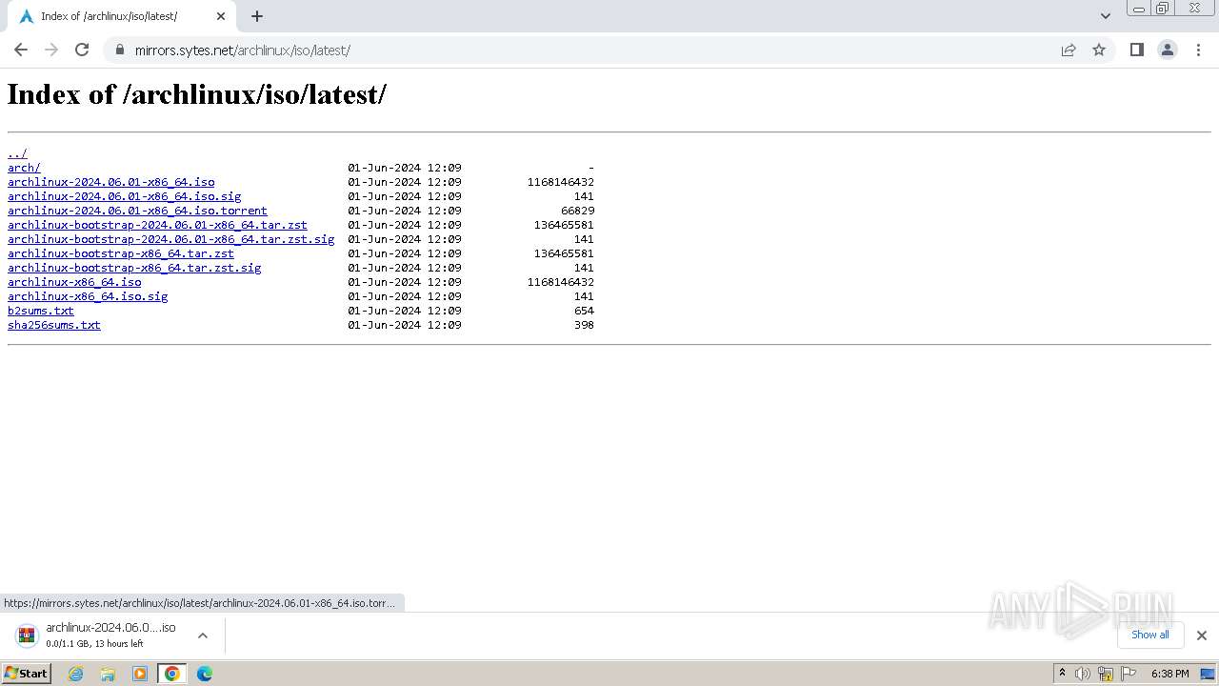Viewport: 1219px width, 686px height.
Task: Open the volume control tray icon
Action: pyautogui.click(x=1083, y=674)
